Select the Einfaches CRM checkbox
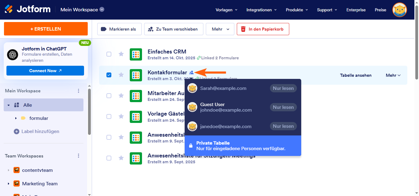The width and height of the screenshot is (419, 196). (109, 54)
